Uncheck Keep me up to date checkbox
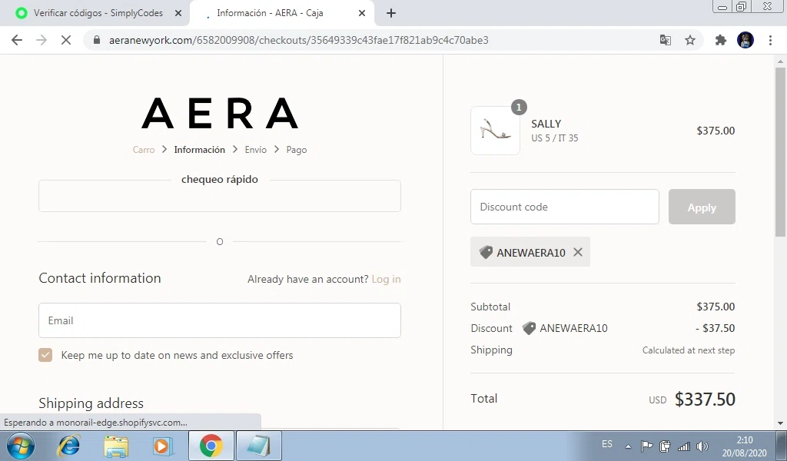 point(45,355)
